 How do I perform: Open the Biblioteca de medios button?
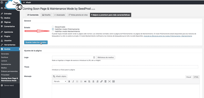106,57
